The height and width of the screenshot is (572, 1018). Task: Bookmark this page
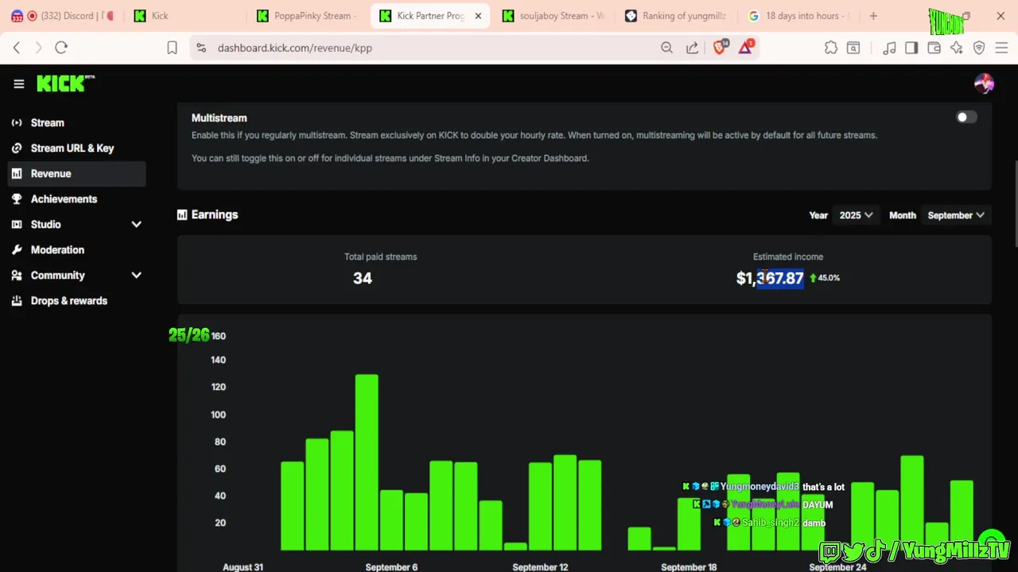[x=172, y=48]
